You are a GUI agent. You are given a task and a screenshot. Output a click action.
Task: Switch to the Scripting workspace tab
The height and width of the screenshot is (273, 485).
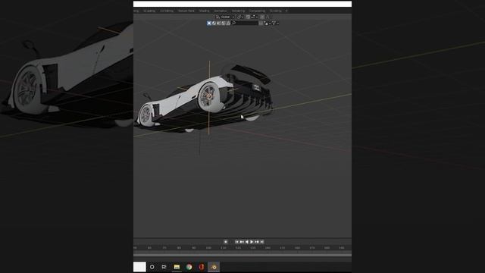click(x=276, y=11)
